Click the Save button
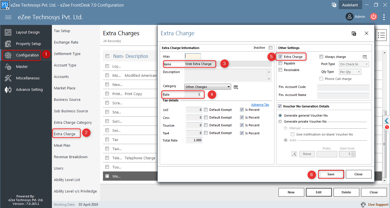 coord(331,174)
